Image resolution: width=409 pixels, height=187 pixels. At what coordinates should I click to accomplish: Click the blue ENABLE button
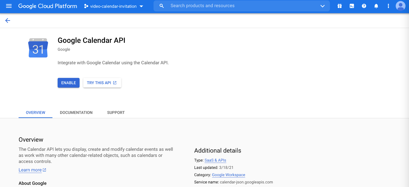coord(69,83)
